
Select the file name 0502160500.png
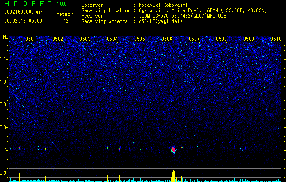tap(23, 12)
